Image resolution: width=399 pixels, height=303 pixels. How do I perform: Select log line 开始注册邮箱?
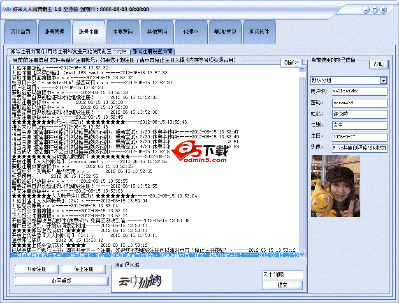coord(60,68)
